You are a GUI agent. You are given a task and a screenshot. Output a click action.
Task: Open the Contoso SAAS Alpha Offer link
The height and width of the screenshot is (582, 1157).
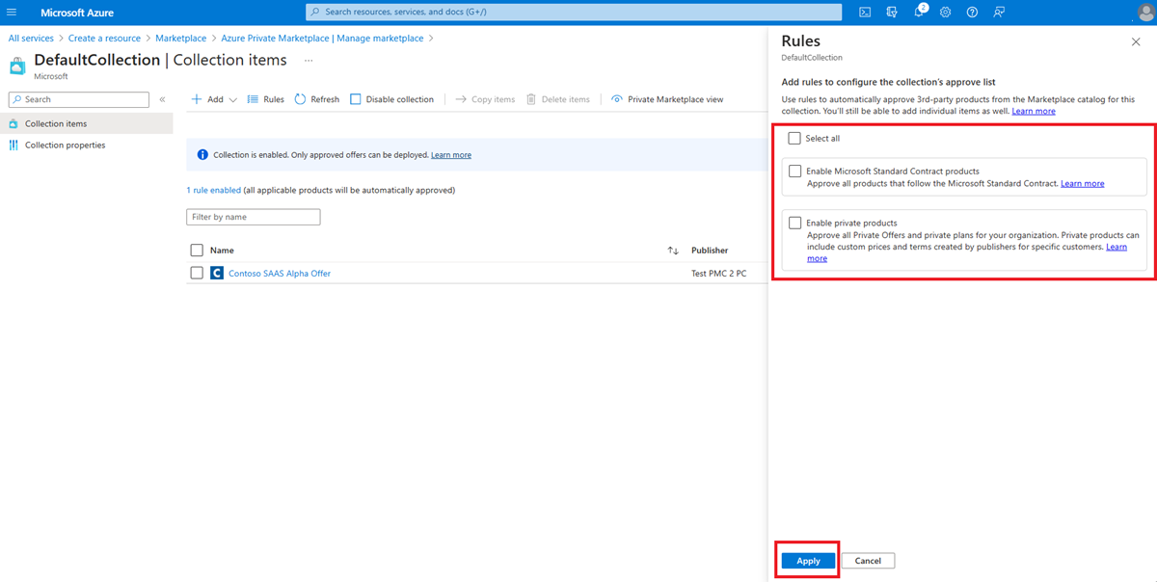279,274
